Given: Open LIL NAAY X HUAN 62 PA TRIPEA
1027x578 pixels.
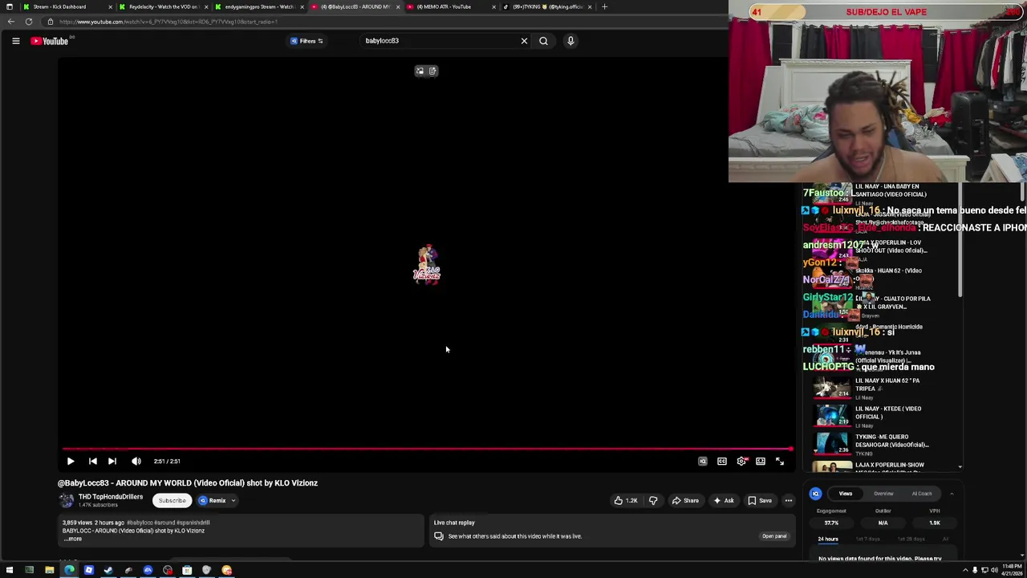Looking at the screenshot, I should coord(872,388).
